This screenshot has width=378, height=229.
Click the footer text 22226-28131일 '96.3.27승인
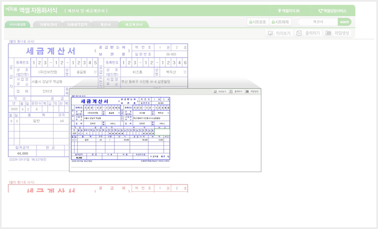27,159
